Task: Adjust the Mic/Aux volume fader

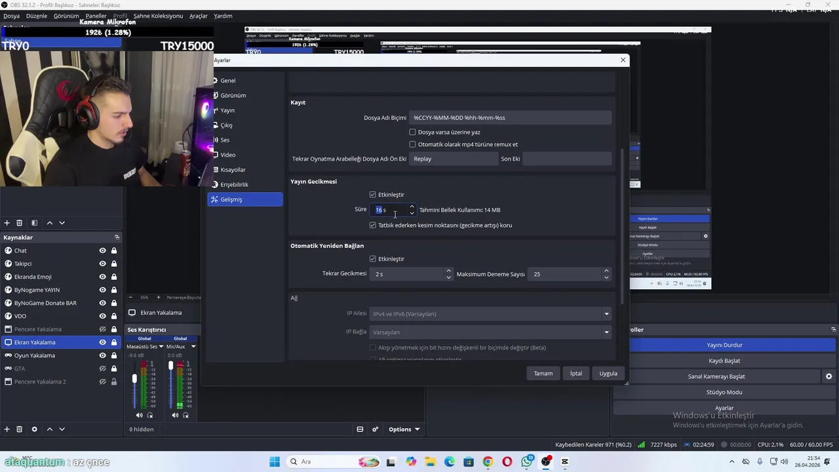Action: [171, 365]
